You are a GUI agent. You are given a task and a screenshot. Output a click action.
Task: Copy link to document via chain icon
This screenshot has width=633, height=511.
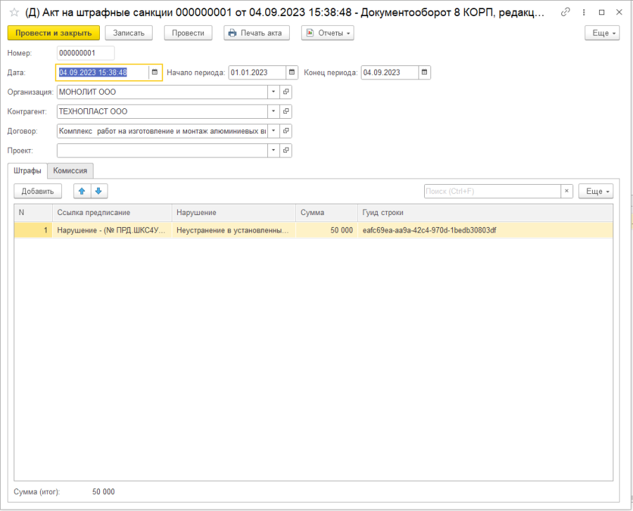coord(565,13)
